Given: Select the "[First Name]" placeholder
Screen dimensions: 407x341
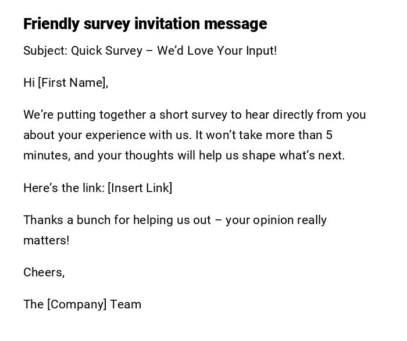Looking at the screenshot, I should coord(73,83).
